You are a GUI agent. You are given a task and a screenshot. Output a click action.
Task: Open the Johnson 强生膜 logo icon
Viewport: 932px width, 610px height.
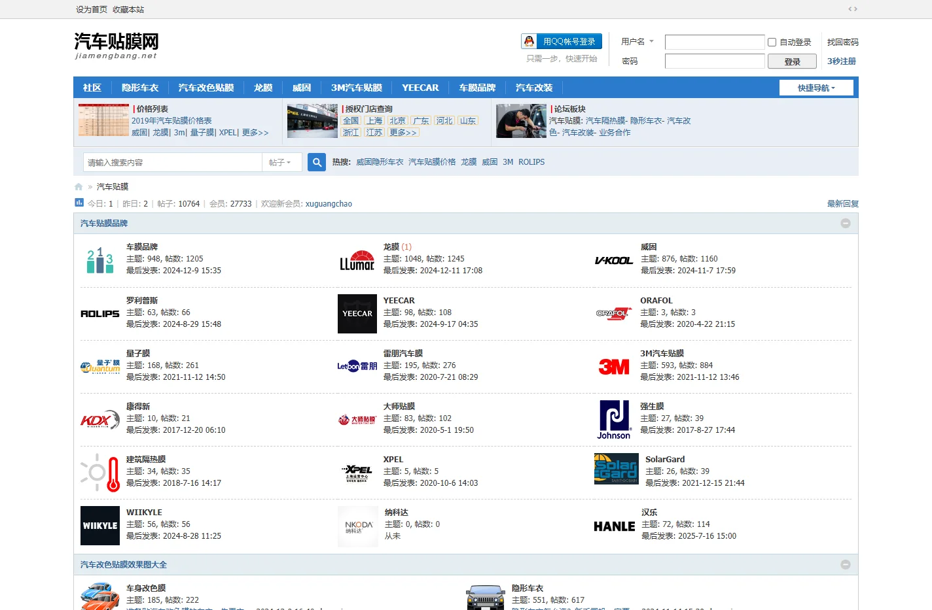tap(614, 420)
